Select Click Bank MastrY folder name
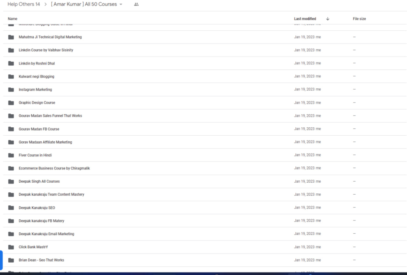 (x=33, y=247)
